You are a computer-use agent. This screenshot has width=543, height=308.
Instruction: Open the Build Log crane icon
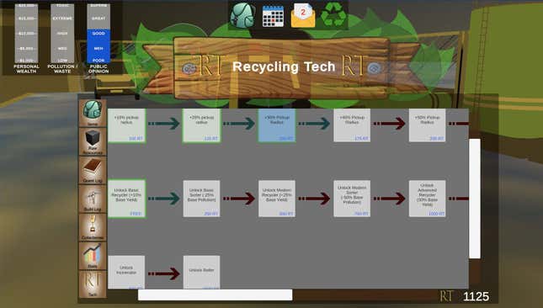93,199
